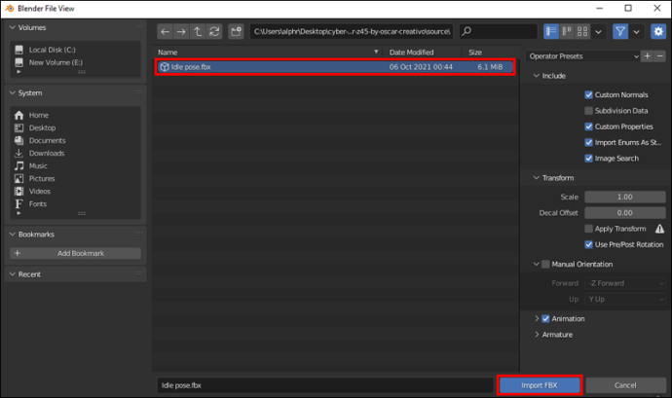Image resolution: width=672 pixels, height=398 pixels.
Task: Toggle Custom Properties checkbox
Action: tap(588, 127)
